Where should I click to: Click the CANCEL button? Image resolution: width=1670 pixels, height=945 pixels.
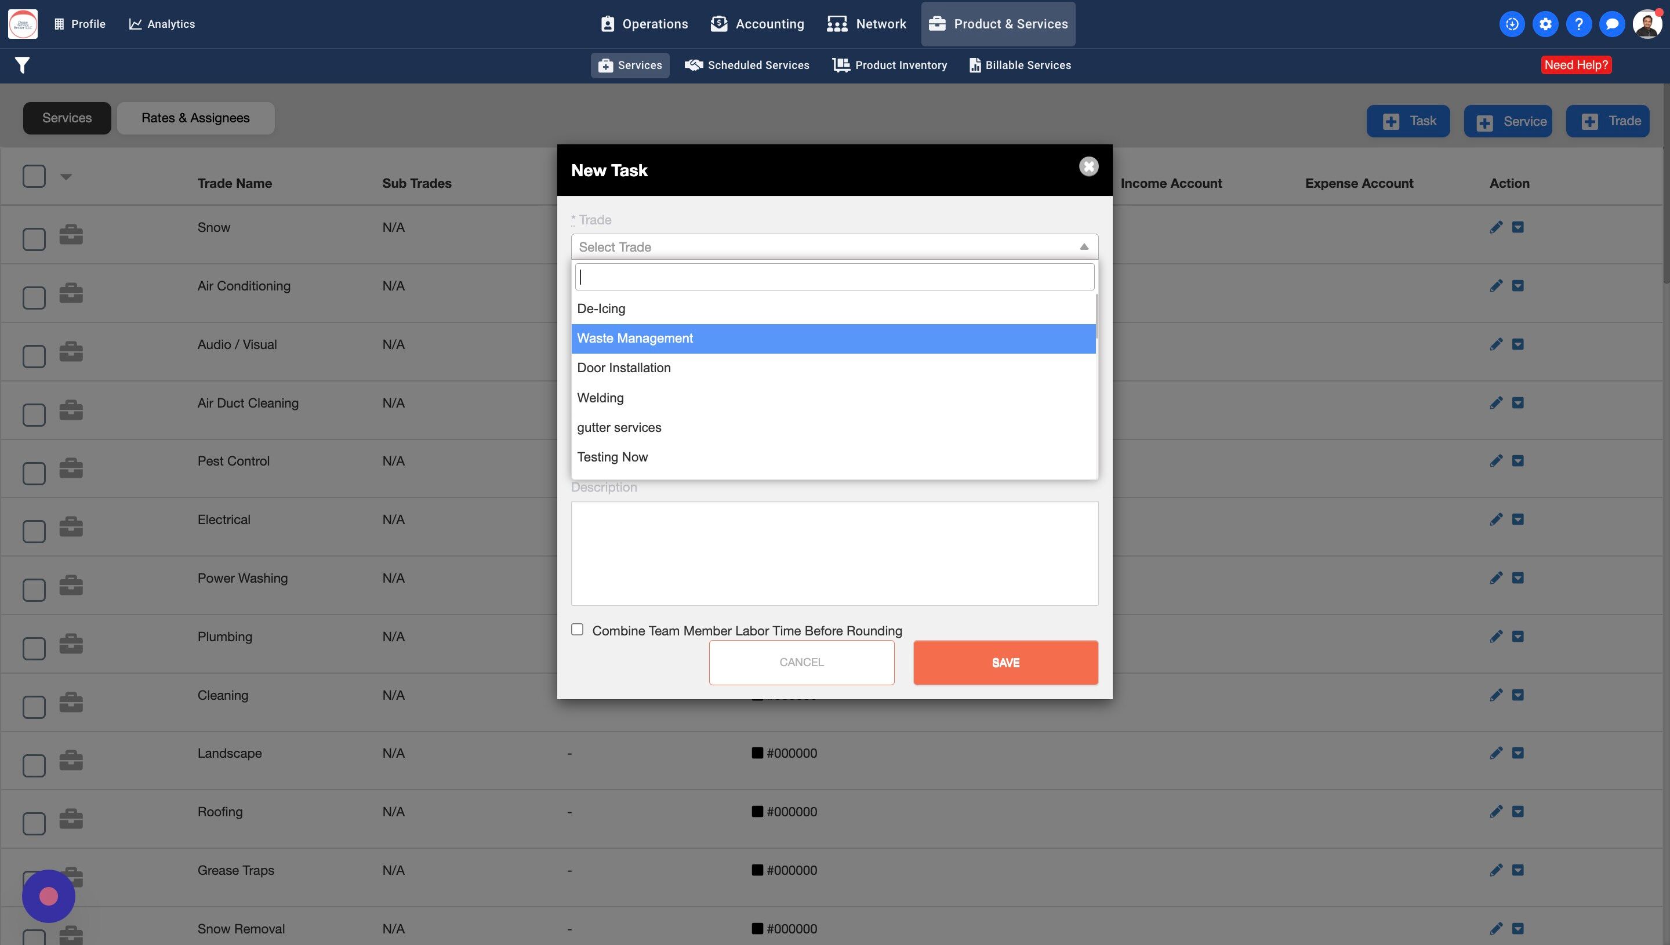pos(801,662)
